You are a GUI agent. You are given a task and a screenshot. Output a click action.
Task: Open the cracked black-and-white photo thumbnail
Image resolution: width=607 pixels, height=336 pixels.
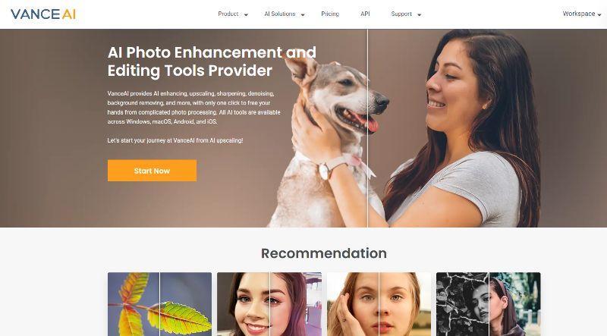pos(488,304)
